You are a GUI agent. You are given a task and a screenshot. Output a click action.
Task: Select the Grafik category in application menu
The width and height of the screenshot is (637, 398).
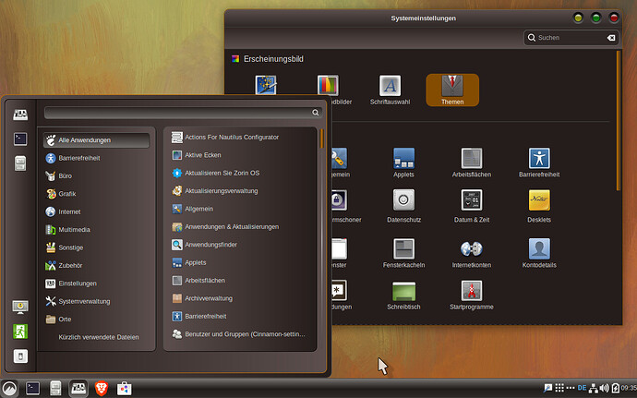(67, 194)
